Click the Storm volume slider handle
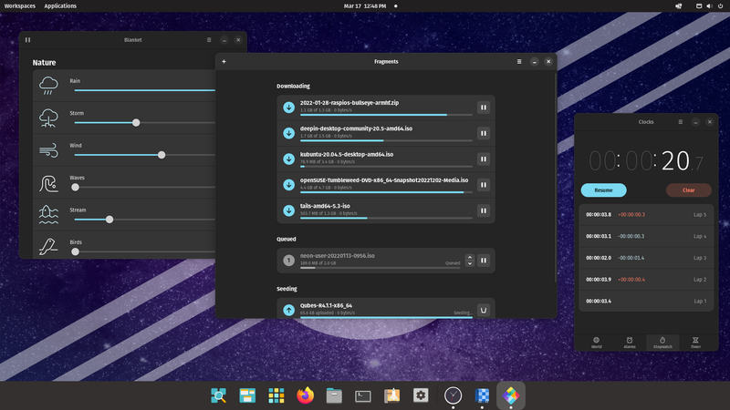730x410 pixels. [136, 123]
